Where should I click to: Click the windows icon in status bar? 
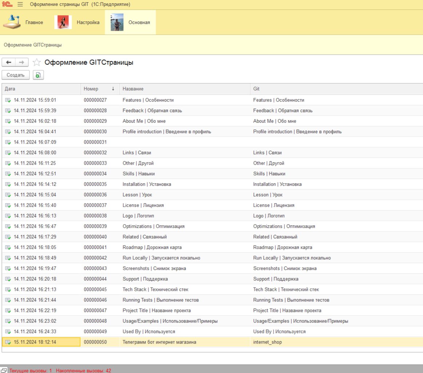click(4, 370)
